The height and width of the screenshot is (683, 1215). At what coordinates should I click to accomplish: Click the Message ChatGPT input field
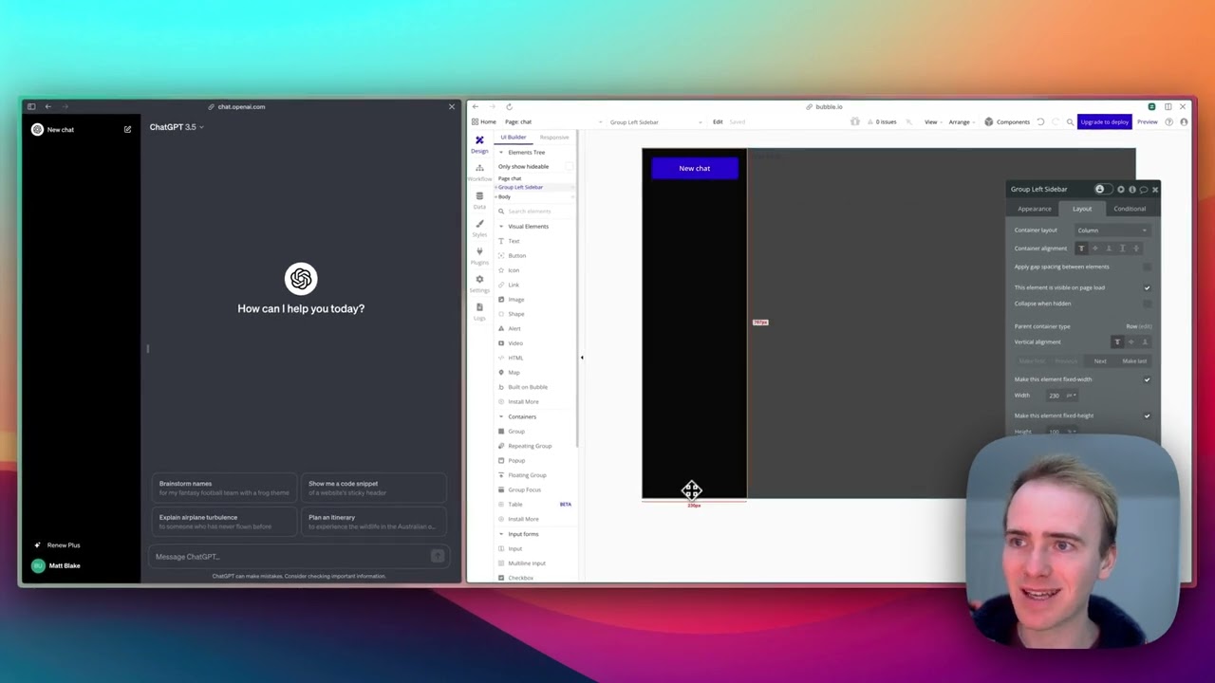click(x=297, y=557)
